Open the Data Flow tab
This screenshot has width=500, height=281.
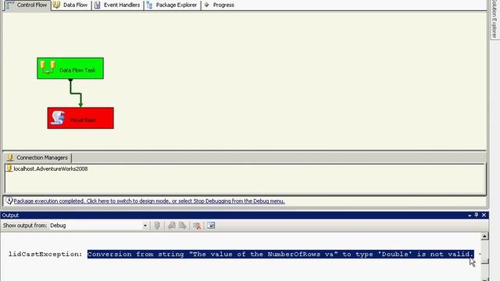pyautogui.click(x=71, y=5)
